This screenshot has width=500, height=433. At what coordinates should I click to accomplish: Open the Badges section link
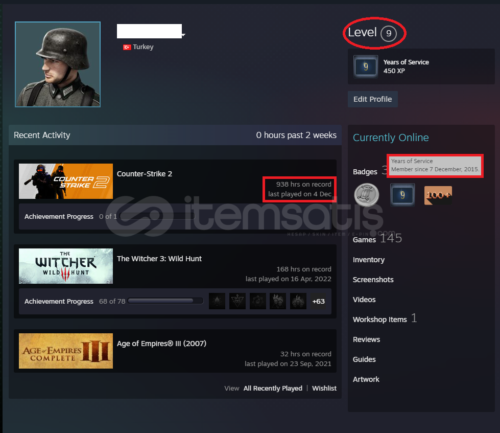365,172
